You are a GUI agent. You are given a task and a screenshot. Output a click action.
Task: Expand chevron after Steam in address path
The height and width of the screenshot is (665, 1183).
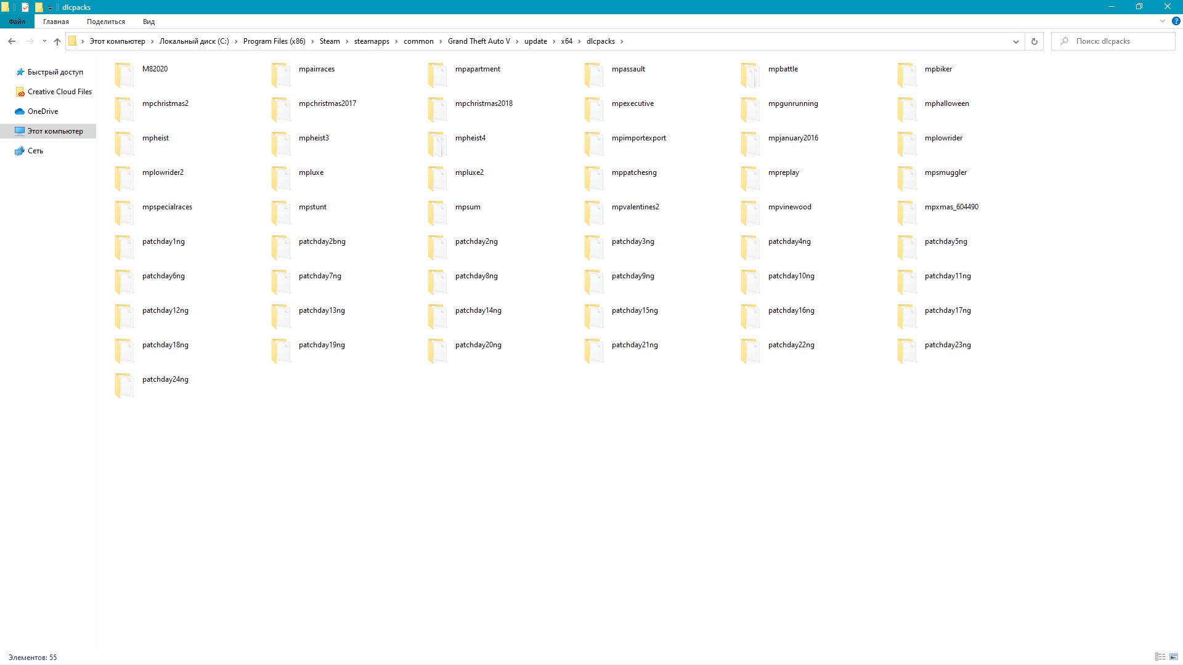[x=347, y=41]
